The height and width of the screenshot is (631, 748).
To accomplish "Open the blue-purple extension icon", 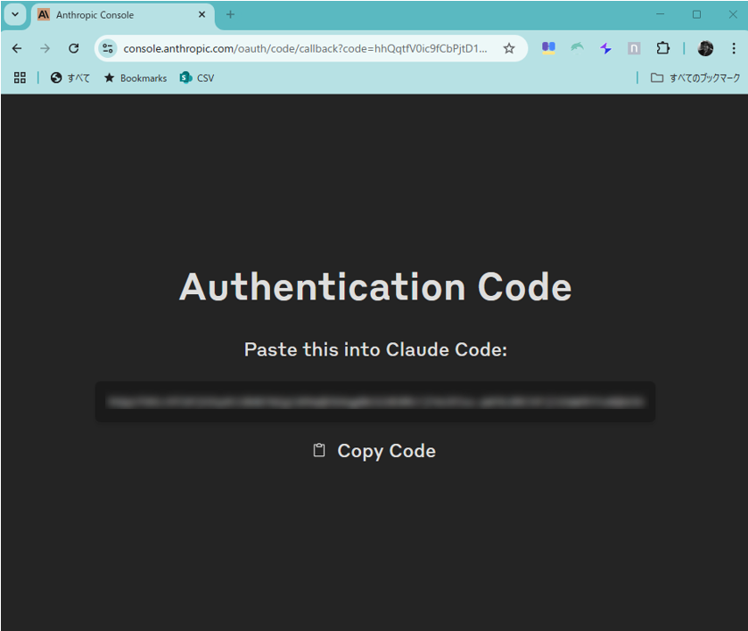I will point(548,48).
